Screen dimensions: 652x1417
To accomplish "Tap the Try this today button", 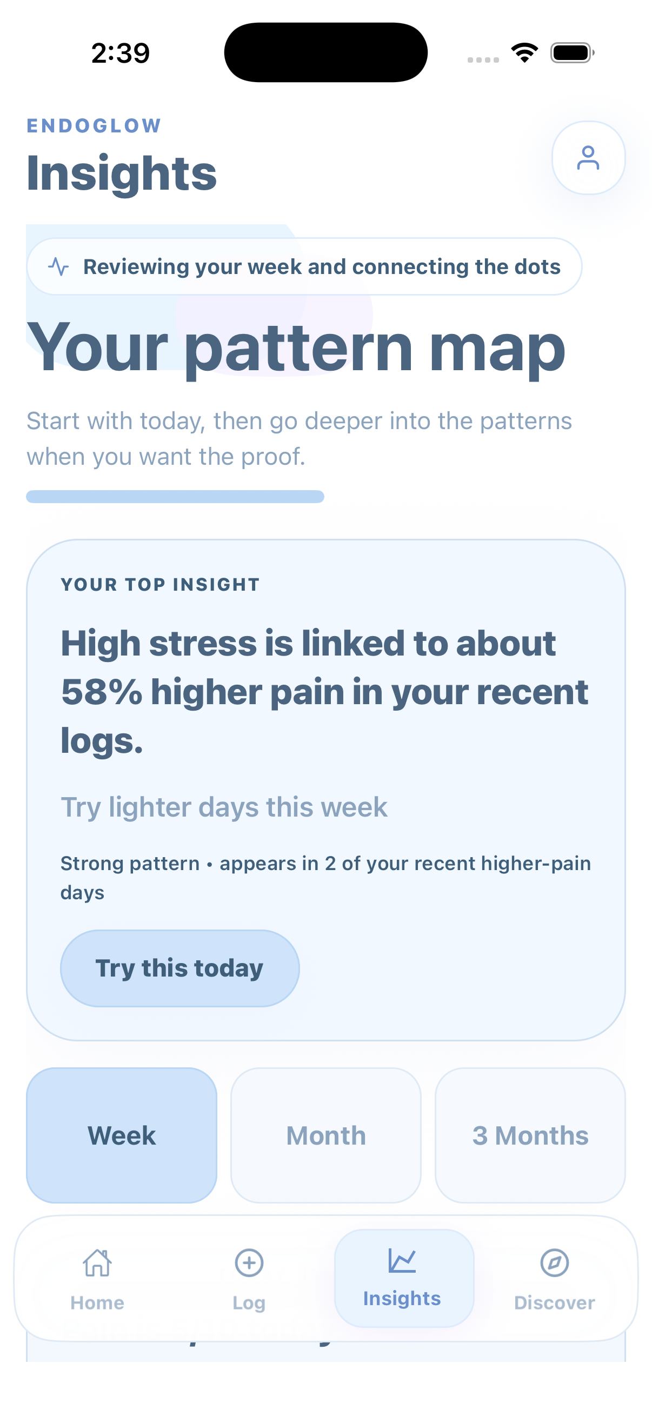I will (x=179, y=968).
